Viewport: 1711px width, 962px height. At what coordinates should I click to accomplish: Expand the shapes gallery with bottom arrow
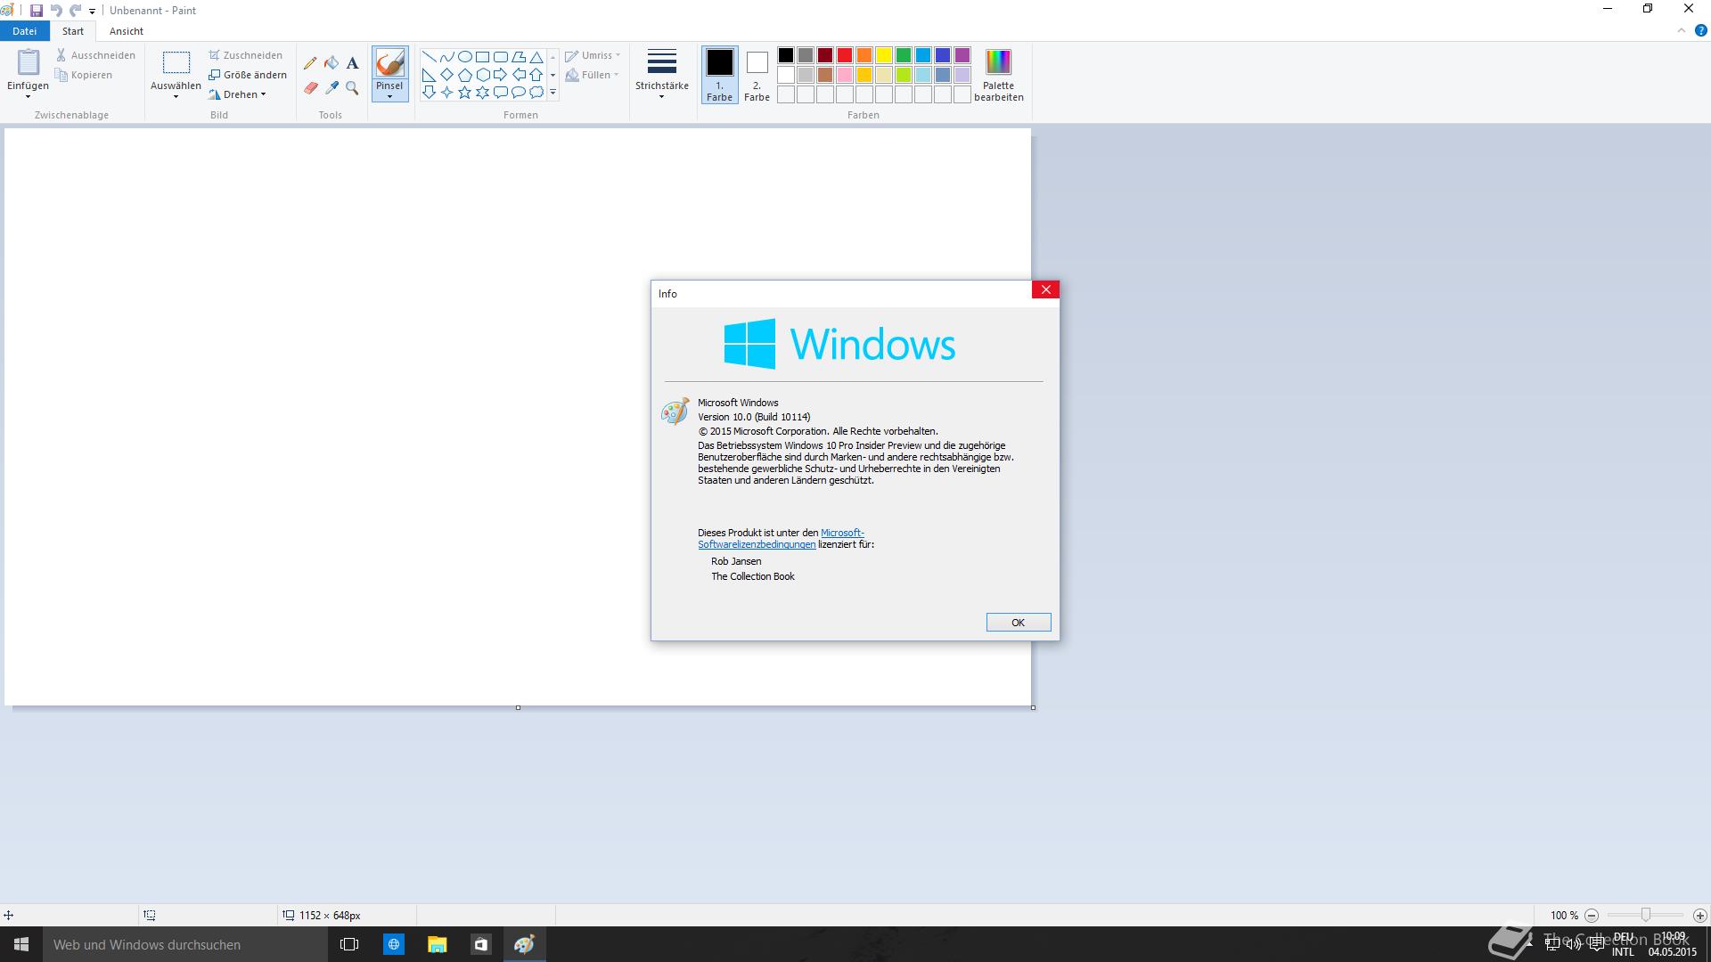[x=553, y=93]
